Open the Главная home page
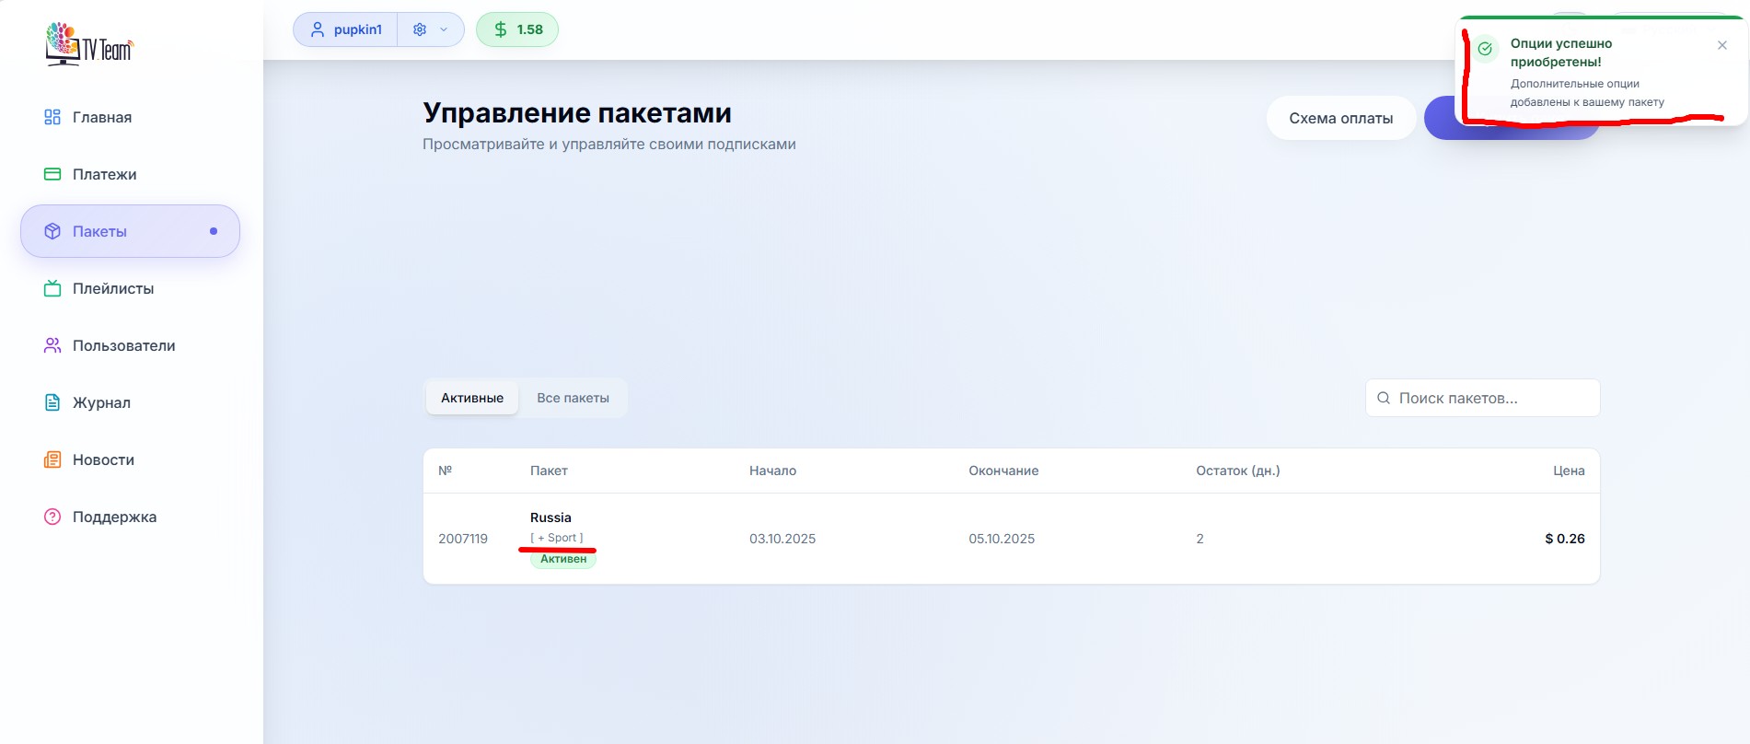Image resolution: width=1750 pixels, height=744 pixels. pos(101,117)
